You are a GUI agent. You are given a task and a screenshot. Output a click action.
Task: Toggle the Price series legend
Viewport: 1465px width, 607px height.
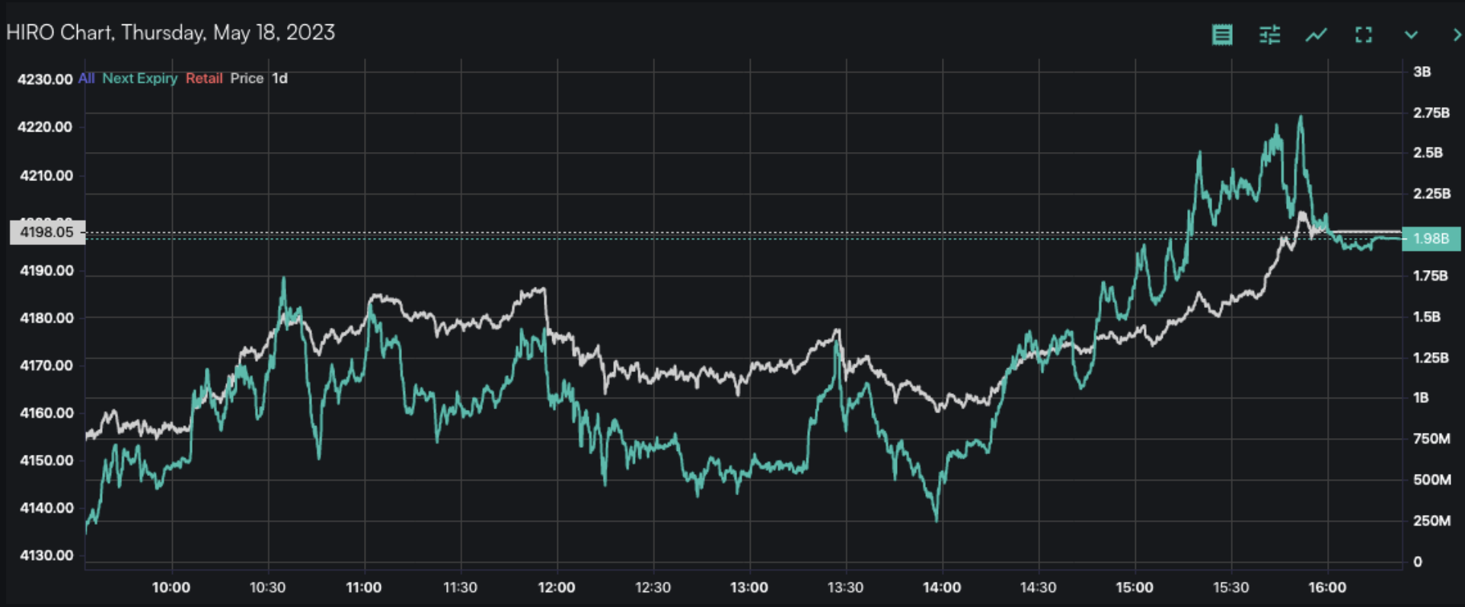click(x=247, y=78)
